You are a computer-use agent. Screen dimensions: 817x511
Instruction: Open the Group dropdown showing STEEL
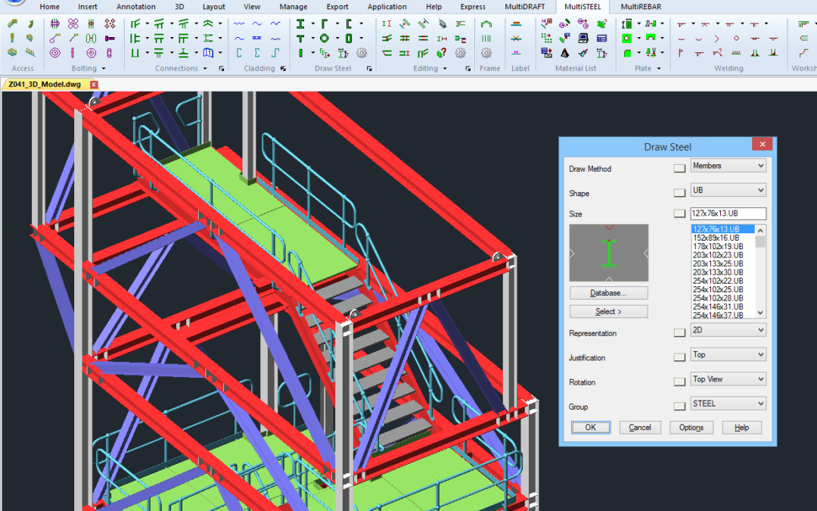pyautogui.click(x=728, y=404)
